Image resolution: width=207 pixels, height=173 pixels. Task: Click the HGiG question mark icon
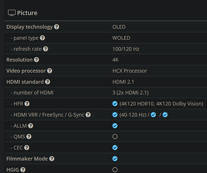(23, 170)
